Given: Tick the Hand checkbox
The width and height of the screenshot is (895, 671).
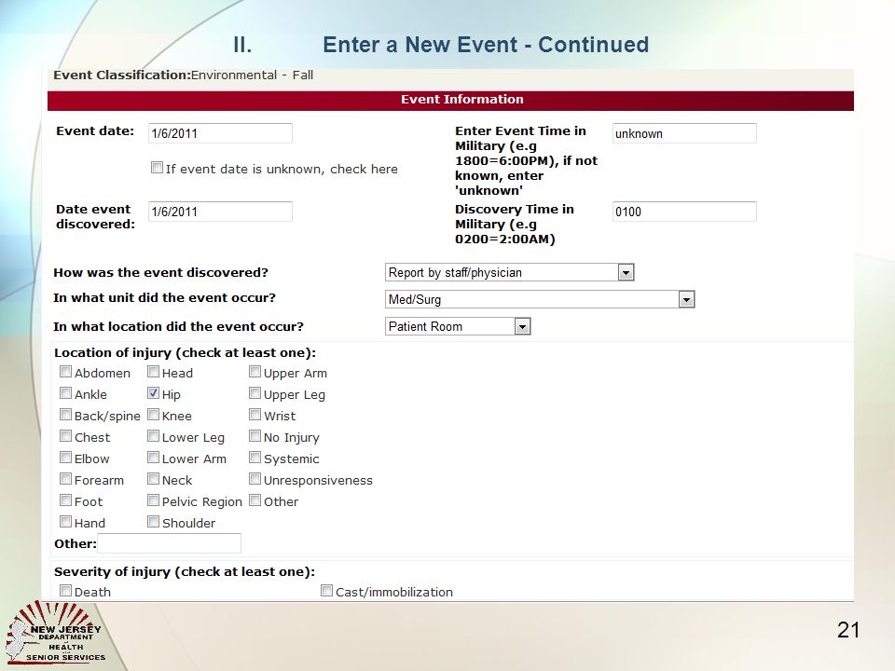Looking at the screenshot, I should pos(65,522).
